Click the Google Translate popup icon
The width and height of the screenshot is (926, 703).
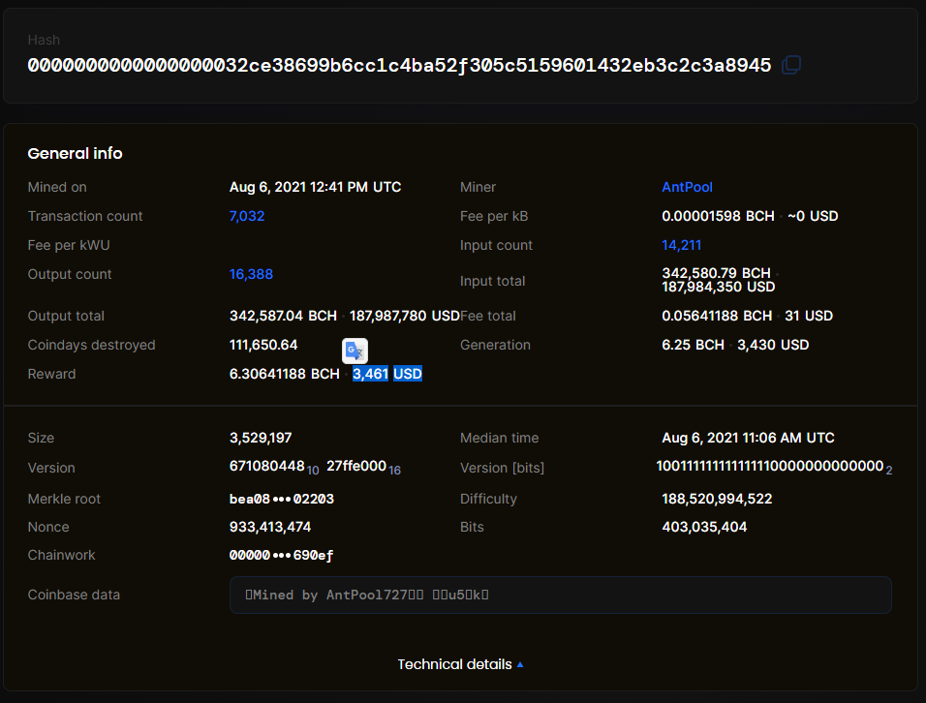[x=355, y=351]
